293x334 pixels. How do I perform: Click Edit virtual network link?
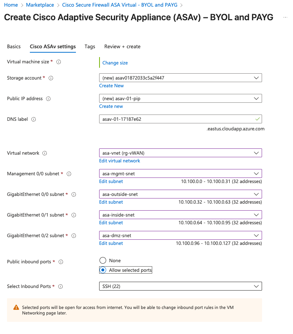pos(119,161)
